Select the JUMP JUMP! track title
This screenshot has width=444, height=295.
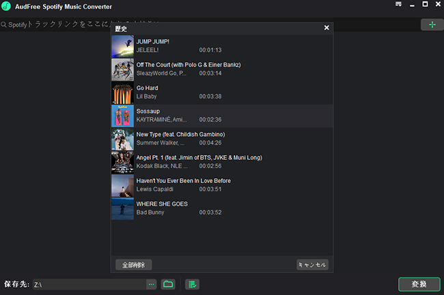pos(152,42)
